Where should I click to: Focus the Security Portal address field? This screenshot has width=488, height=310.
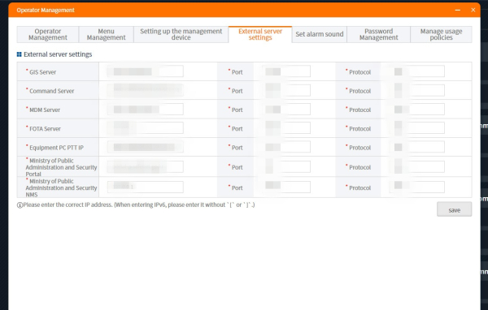146,167
